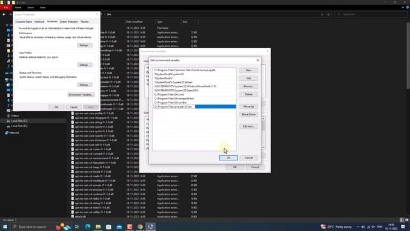Click the Move Up button
Screen dimensions: 410x231
pos(249,107)
